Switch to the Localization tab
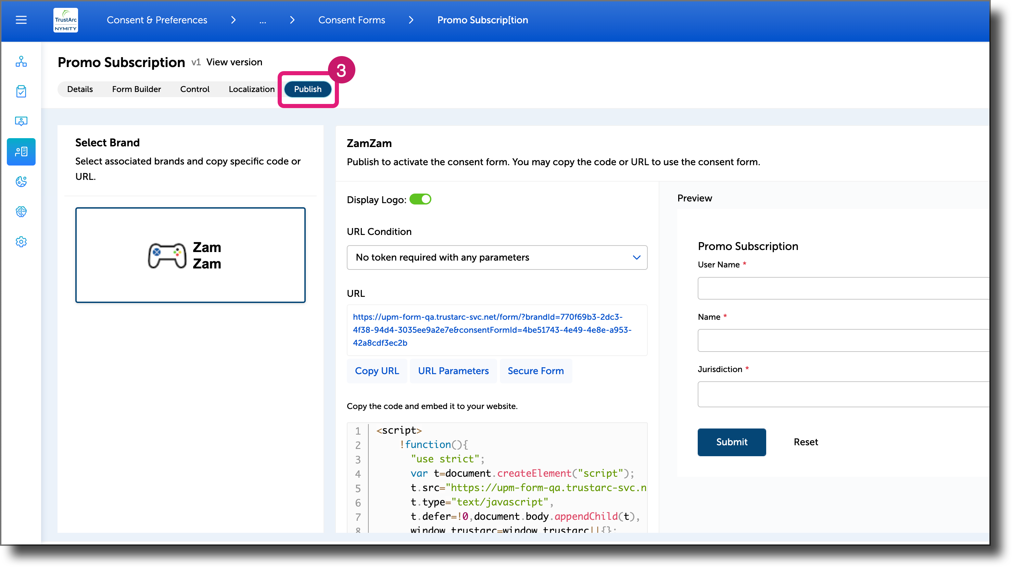Image resolution: width=1012 pixels, height=567 pixels. (251, 89)
